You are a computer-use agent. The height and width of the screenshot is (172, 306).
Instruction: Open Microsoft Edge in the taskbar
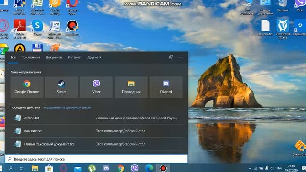[x=149, y=168]
